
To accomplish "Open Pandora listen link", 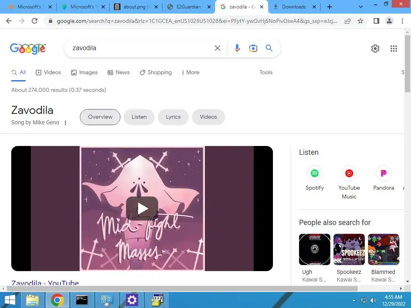I will (x=383, y=178).
